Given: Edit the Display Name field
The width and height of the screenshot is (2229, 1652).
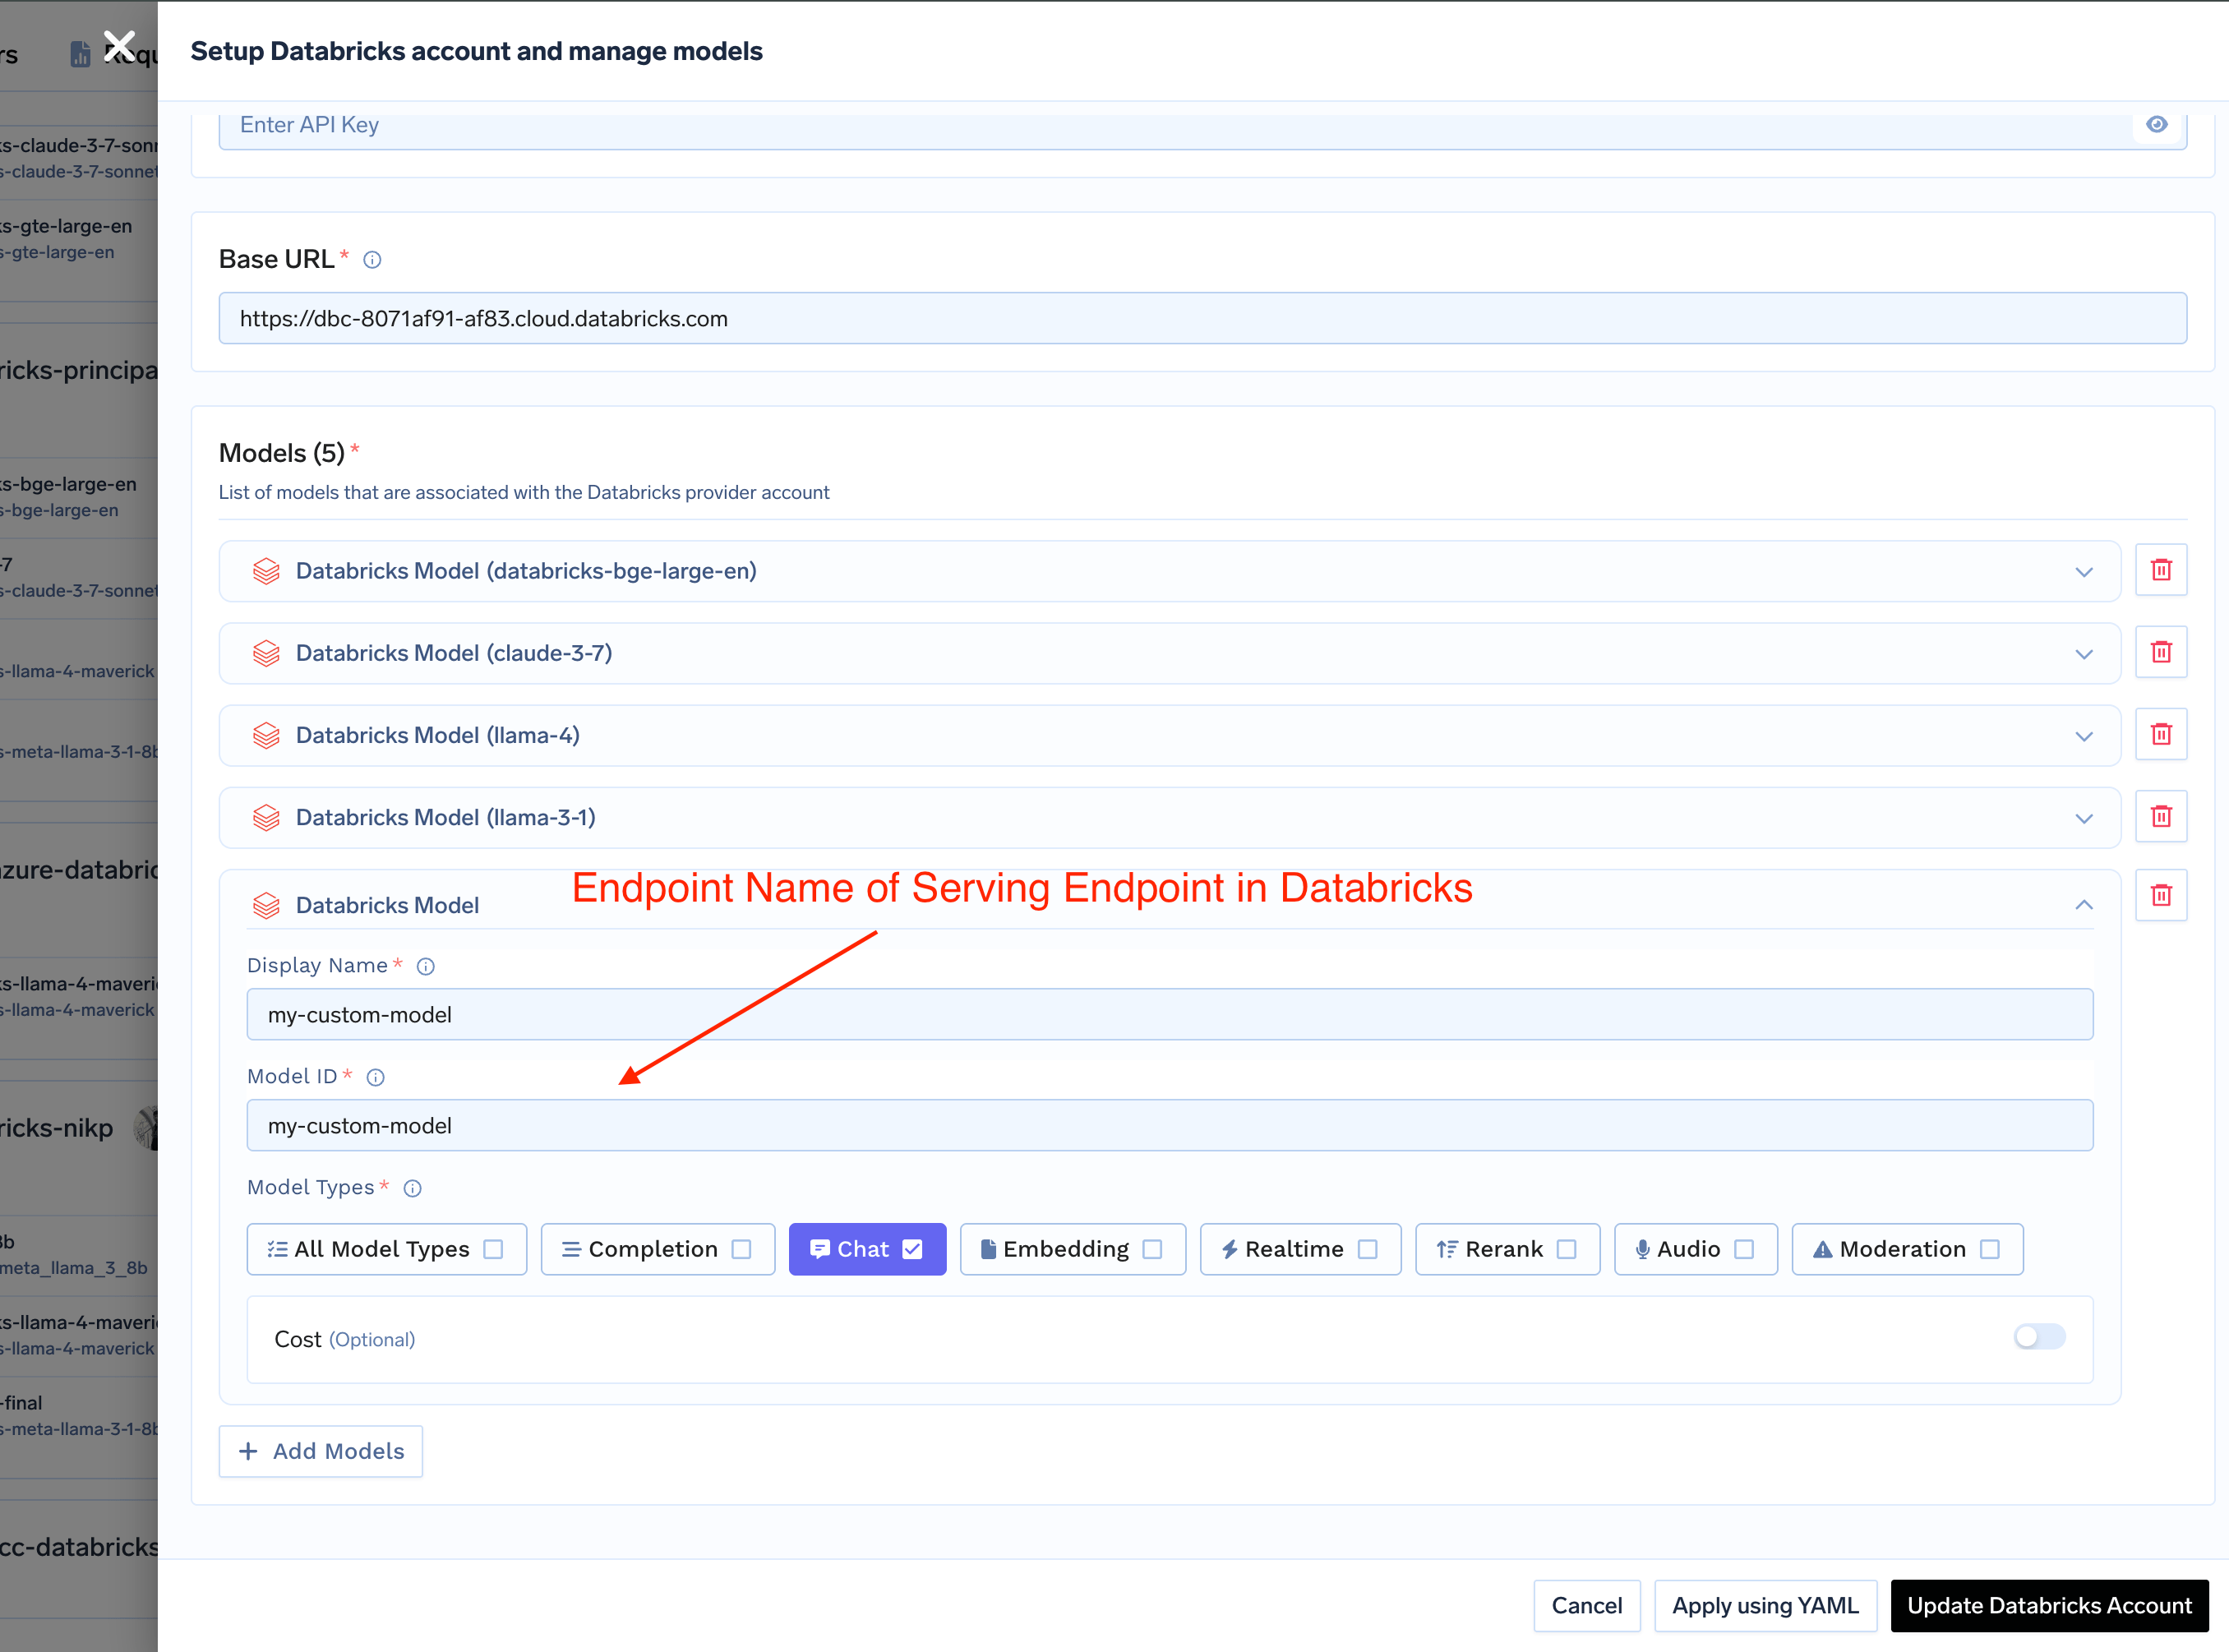Looking at the screenshot, I should point(1169,1014).
